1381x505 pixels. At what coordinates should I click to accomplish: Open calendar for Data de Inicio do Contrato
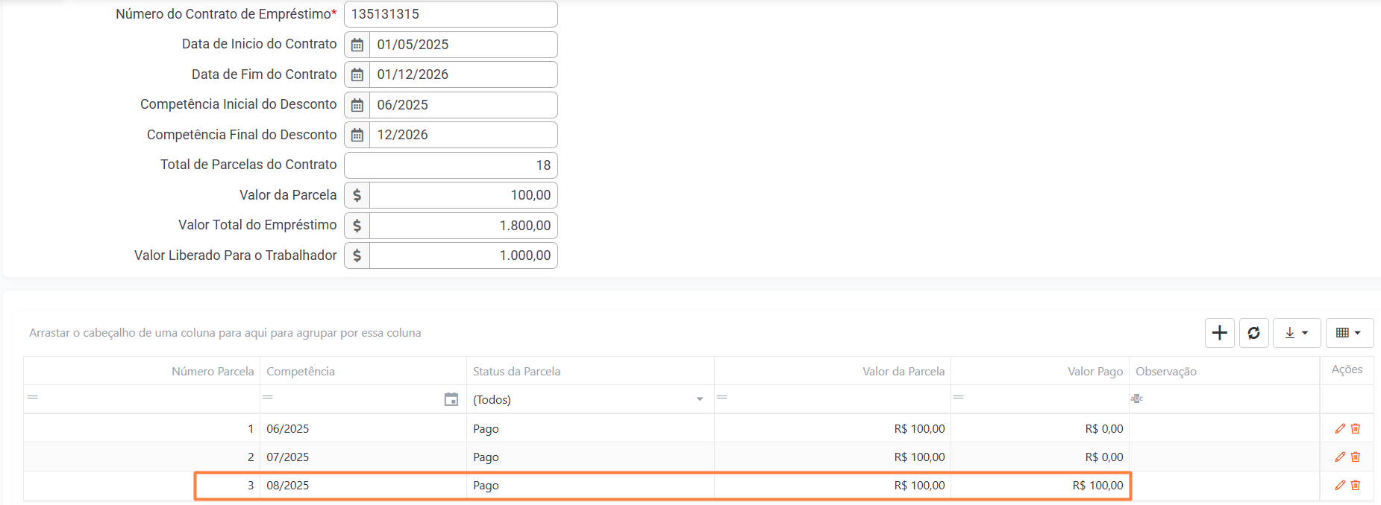(357, 45)
